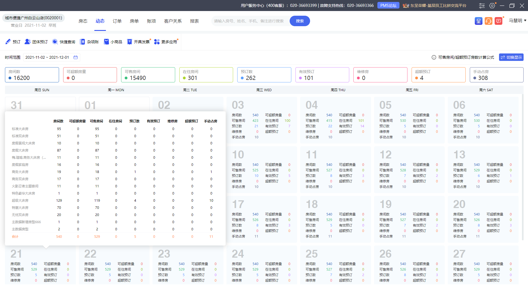Click the 预订数 262 summary card
The image size is (528, 286).
click(264, 75)
